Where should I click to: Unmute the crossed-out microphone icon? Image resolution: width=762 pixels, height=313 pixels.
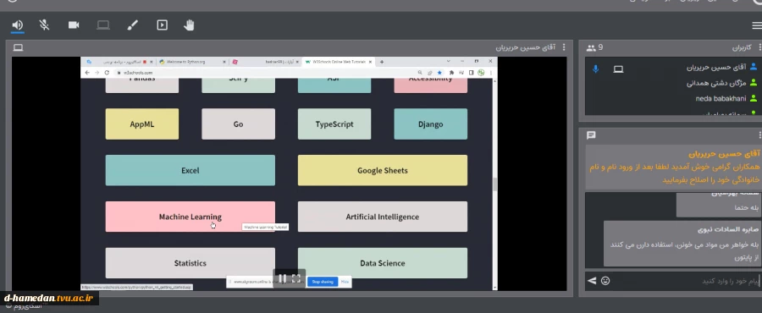44,25
